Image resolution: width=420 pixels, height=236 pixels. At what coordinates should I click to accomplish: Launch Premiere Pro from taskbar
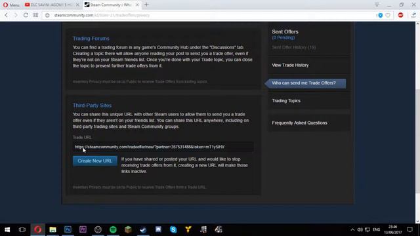83,229
